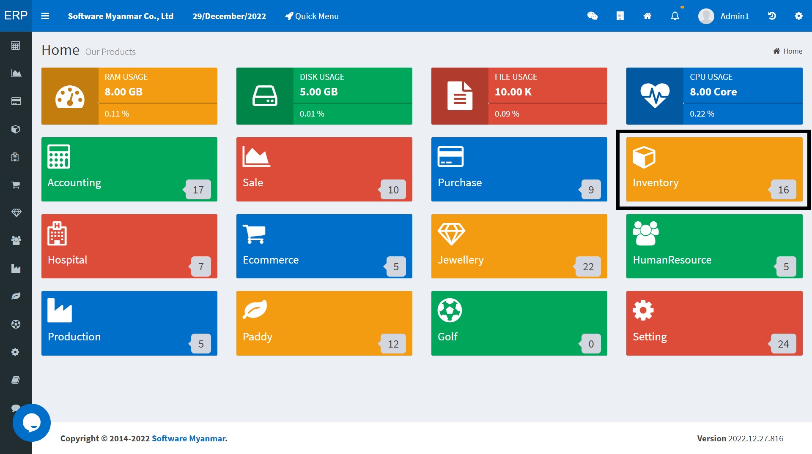The height and width of the screenshot is (454, 812).
Task: Click the FILE USAGE stats card
Action: [x=519, y=96]
